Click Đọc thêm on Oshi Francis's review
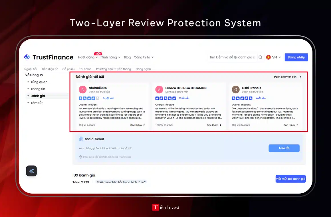The image size is (331, 217). pos(291,125)
